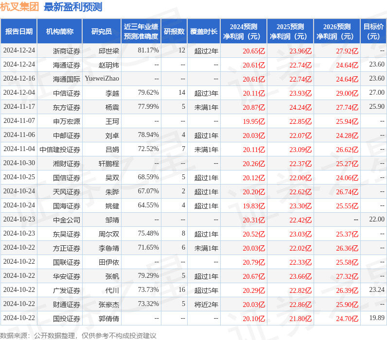Click the 目标价 column header
The width and height of the screenshot is (387, 340).
[x=373, y=31]
